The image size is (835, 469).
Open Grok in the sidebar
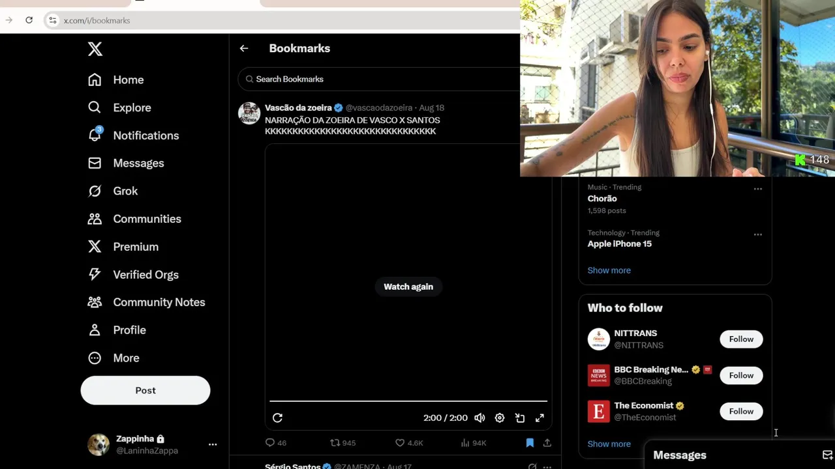[113, 191]
